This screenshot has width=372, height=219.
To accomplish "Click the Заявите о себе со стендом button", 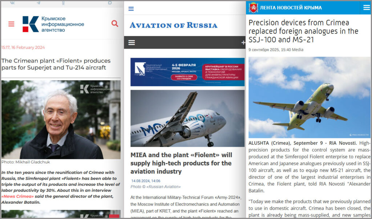I will point(184,77).
